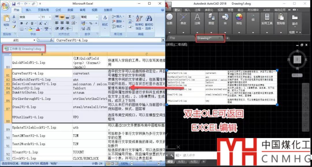The width and height of the screenshot is (312, 167).
Task: Click the Comma Style icon
Action: coord(96,23)
